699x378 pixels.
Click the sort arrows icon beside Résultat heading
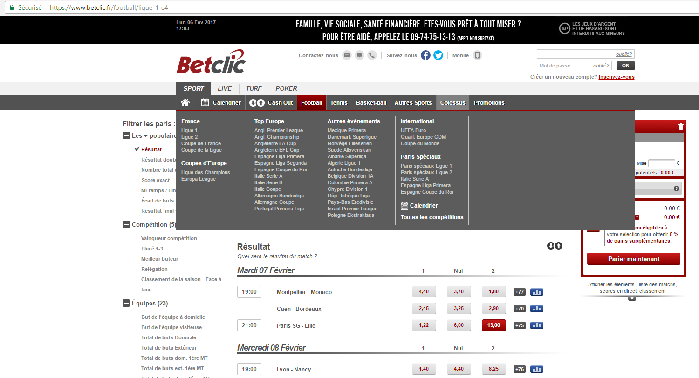[555, 246]
